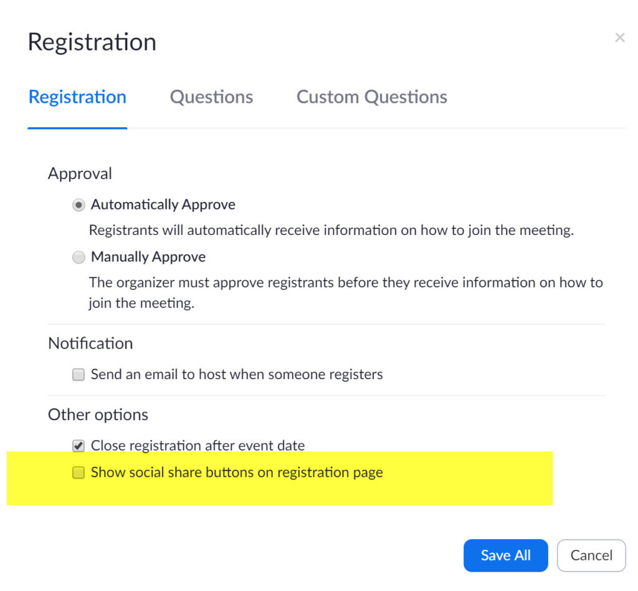
Task: Click the Save All button
Action: coord(505,555)
